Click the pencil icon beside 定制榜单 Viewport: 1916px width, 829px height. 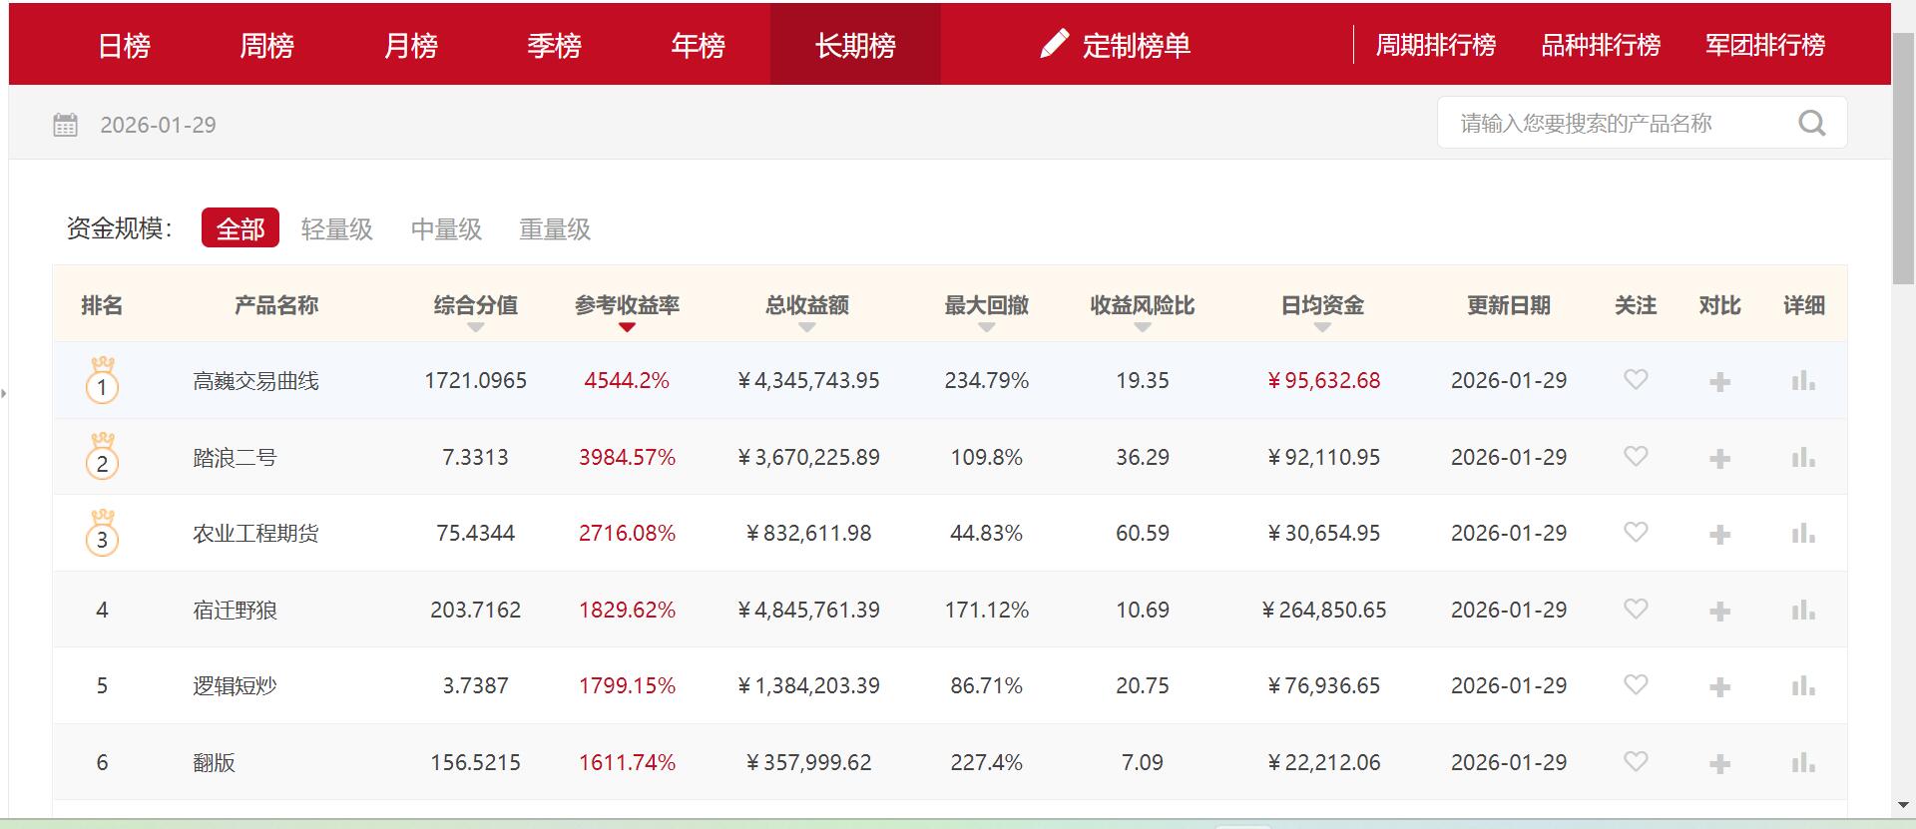click(1054, 45)
